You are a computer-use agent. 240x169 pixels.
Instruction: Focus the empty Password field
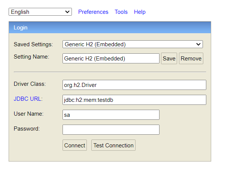[111, 130]
